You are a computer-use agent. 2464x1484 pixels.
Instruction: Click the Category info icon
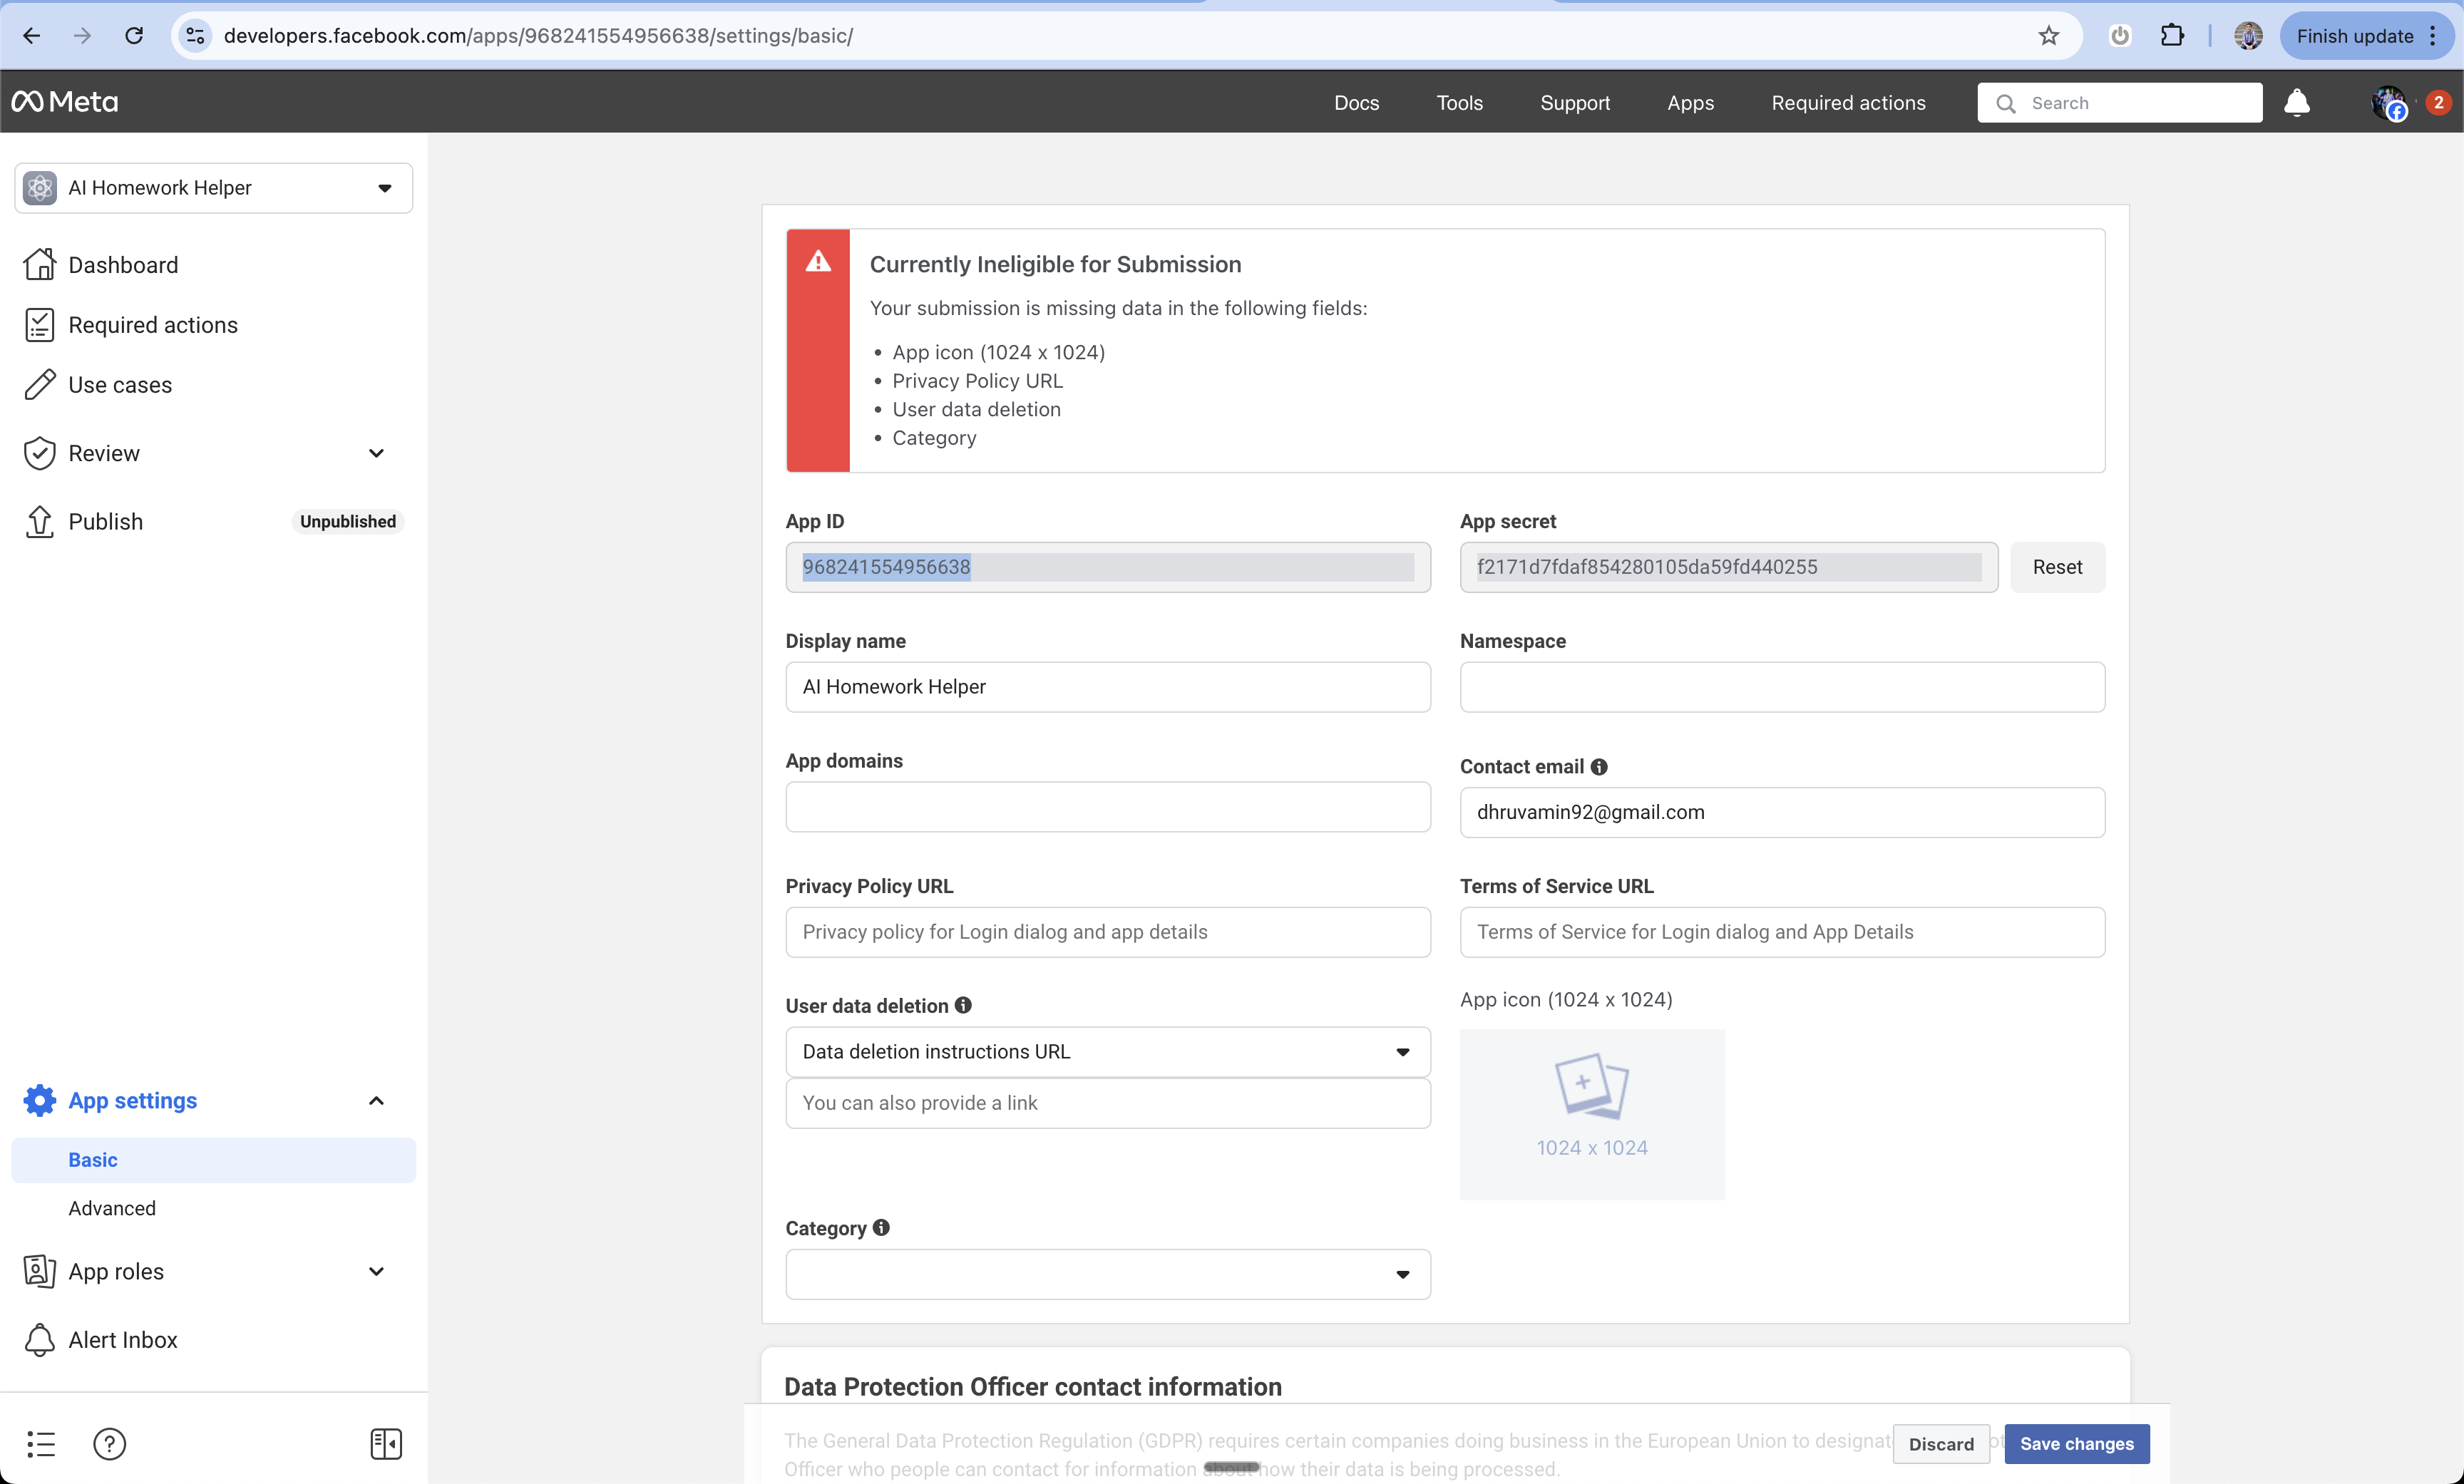point(881,1227)
